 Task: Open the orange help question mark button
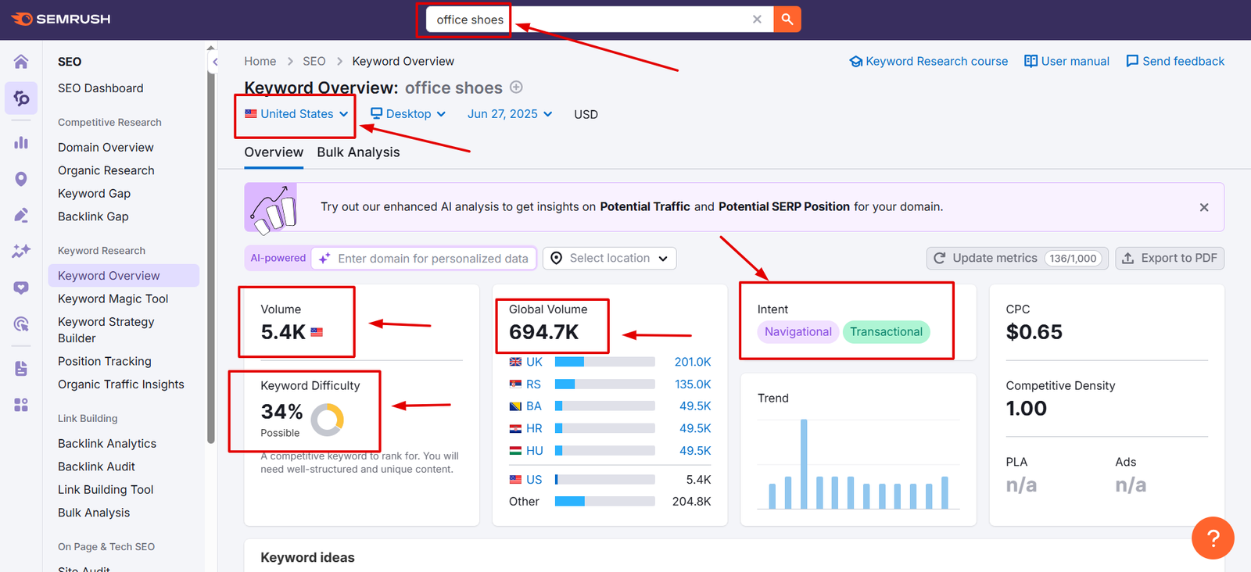(x=1213, y=538)
